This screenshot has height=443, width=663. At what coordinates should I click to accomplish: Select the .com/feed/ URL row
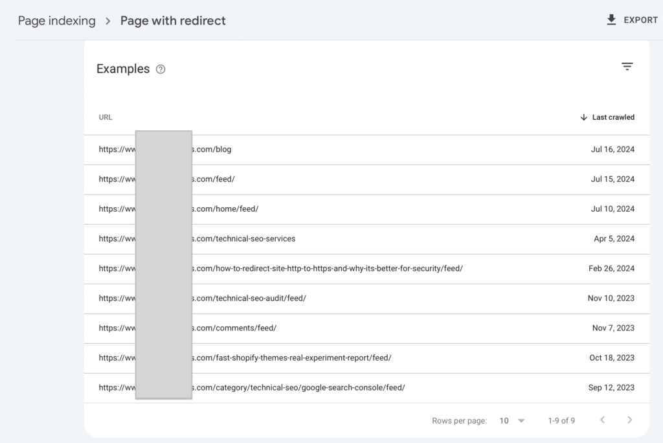pyautogui.click(x=366, y=179)
